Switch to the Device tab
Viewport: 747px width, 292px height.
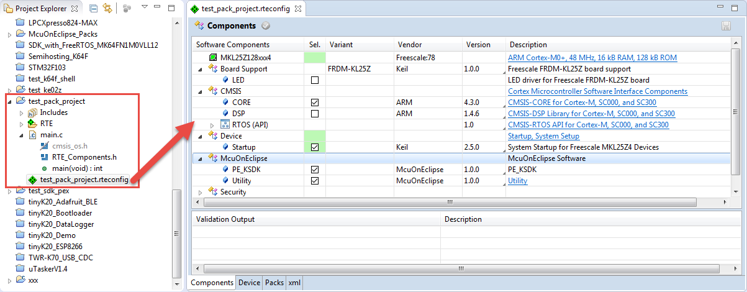click(x=249, y=283)
